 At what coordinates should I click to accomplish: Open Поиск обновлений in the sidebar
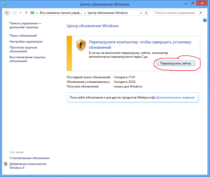pos(23,36)
